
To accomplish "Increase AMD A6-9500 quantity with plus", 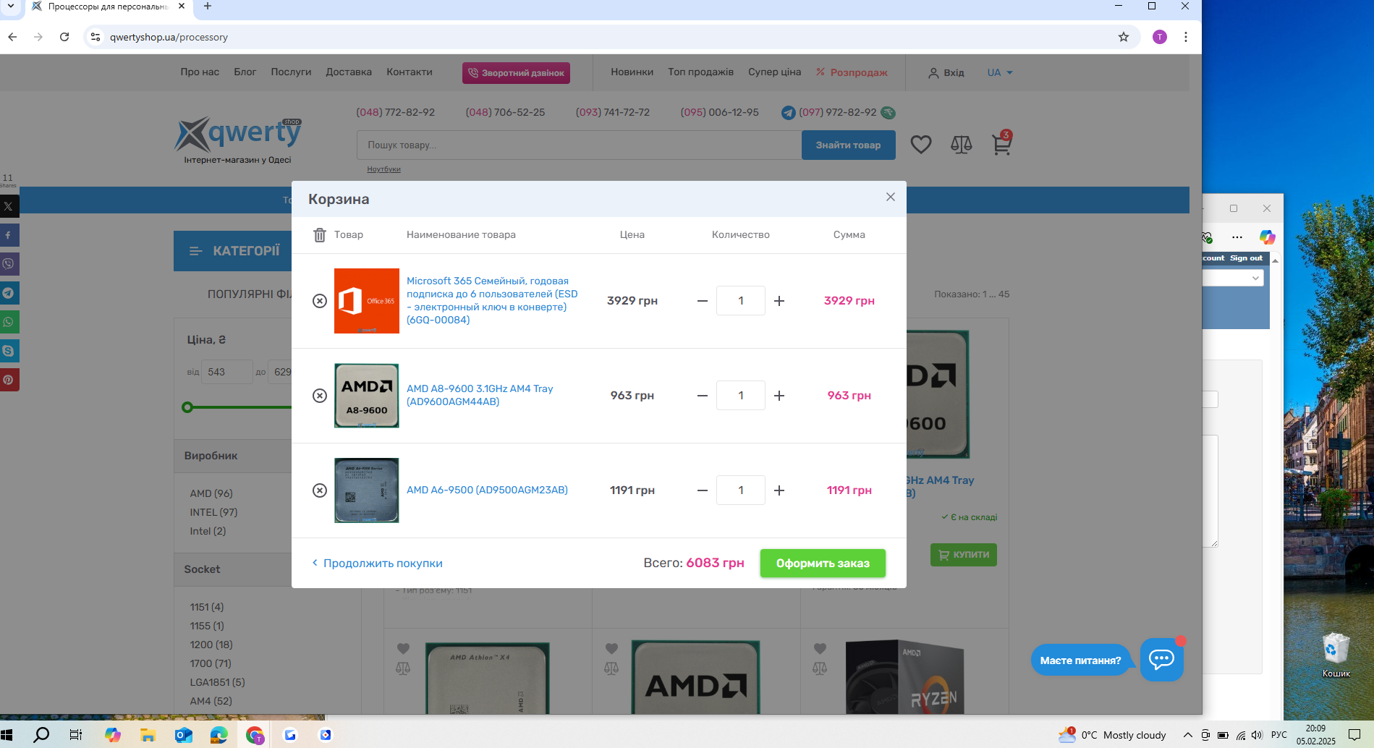I will coord(779,490).
